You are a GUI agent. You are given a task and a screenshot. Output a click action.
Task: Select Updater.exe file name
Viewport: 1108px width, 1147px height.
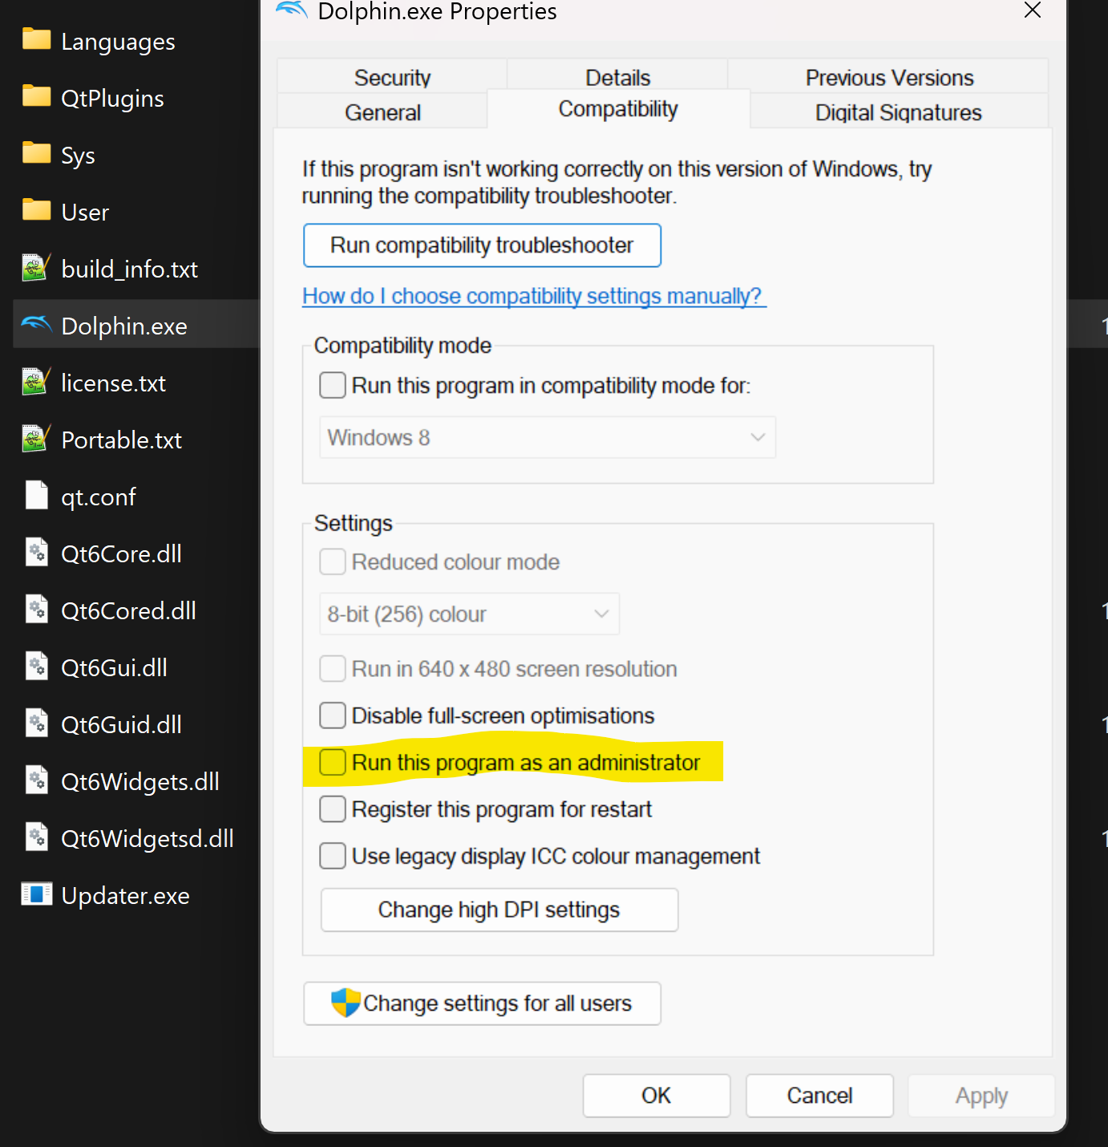[125, 895]
